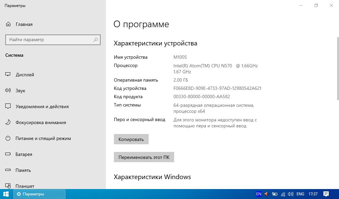Screen dimensions: 339x199
Task: Select the Память storage drive icon
Action: [x=8, y=170]
